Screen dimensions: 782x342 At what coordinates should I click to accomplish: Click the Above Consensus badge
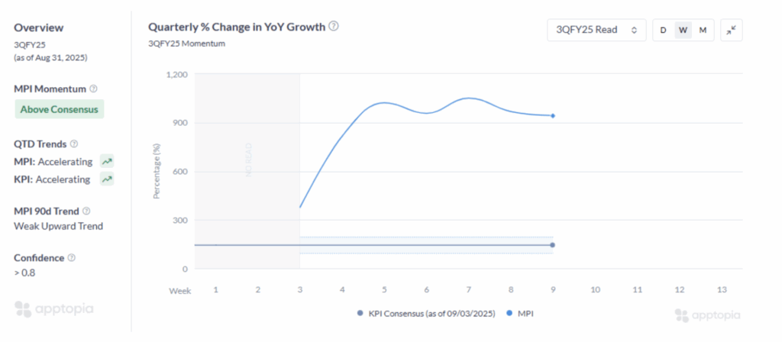(x=60, y=109)
